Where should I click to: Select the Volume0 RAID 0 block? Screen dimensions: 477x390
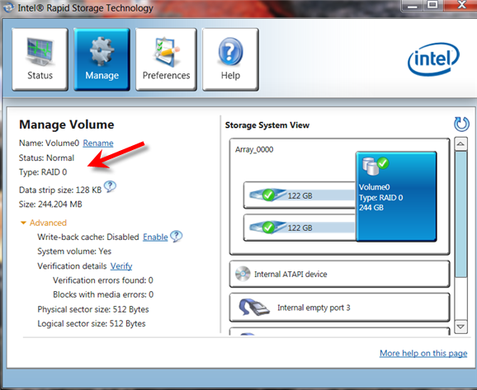(396, 196)
